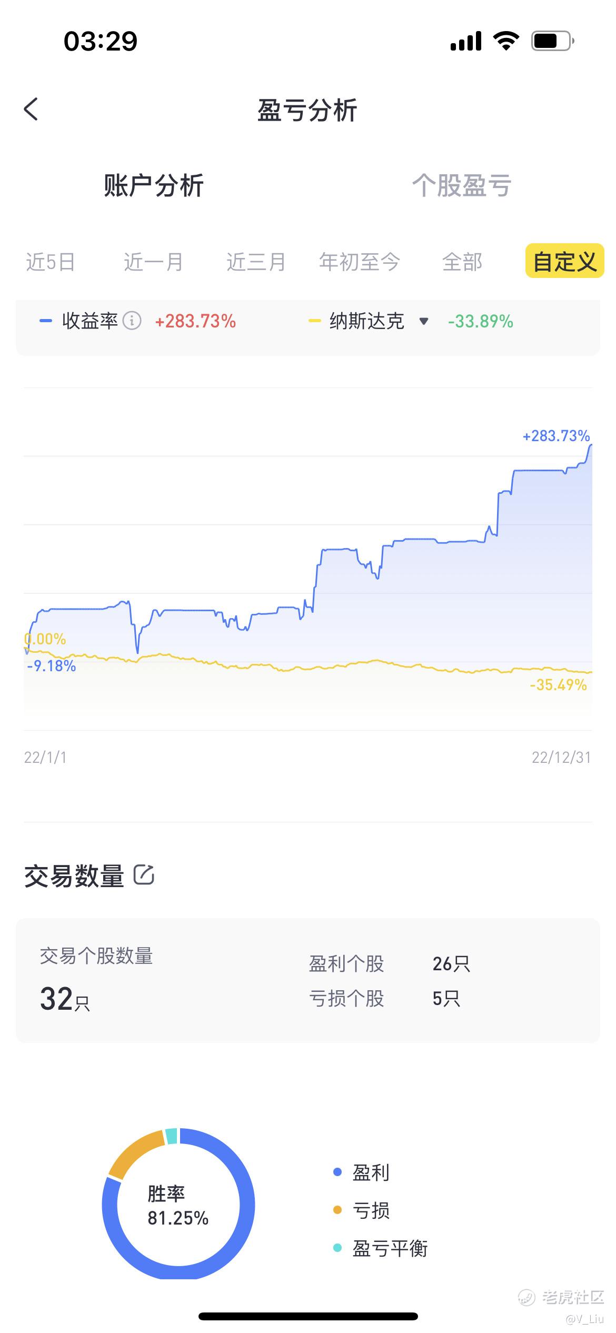Select the 近三月 time range

click(256, 262)
